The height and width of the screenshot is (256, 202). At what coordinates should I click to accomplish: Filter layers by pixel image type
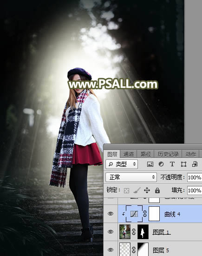150,164
